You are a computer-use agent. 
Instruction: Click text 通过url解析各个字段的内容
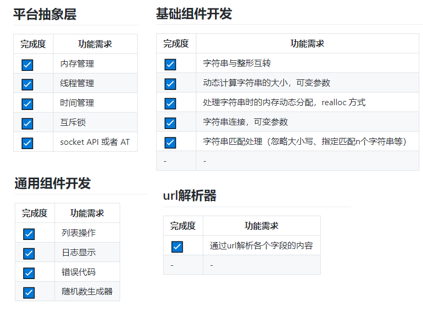pos(262,246)
